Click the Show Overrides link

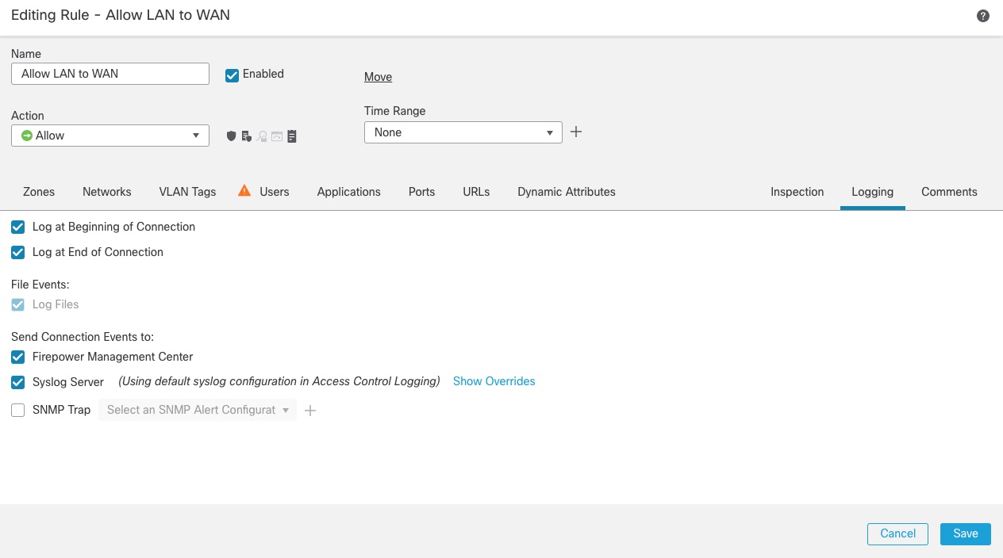click(494, 381)
